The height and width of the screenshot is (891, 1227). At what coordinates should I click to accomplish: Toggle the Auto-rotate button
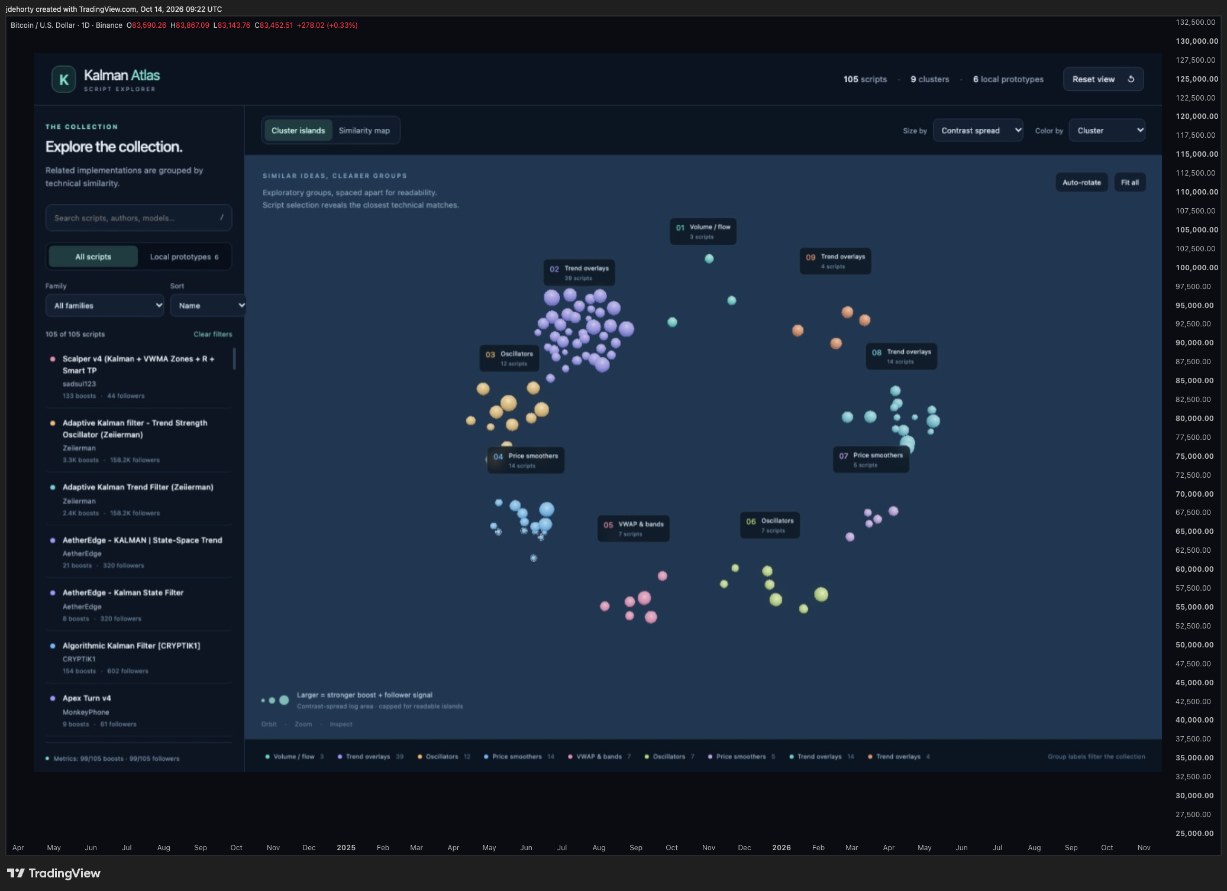[x=1081, y=182]
